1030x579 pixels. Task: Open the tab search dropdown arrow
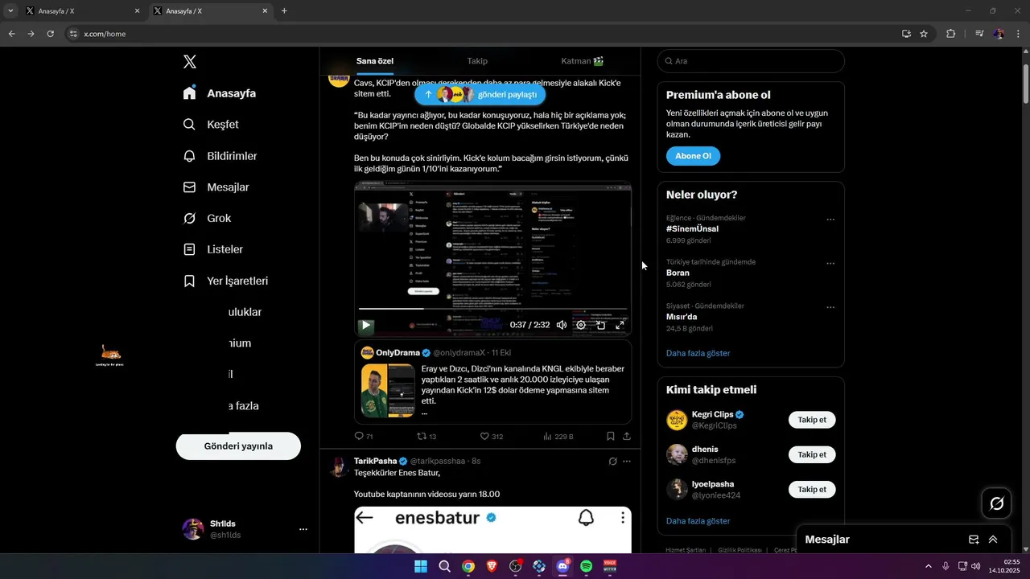[10, 11]
